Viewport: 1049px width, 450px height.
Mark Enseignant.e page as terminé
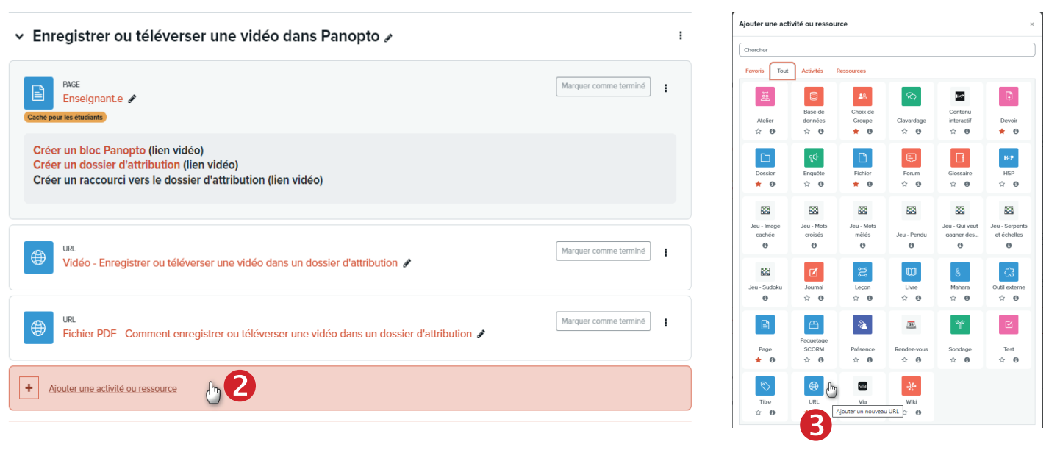point(603,87)
